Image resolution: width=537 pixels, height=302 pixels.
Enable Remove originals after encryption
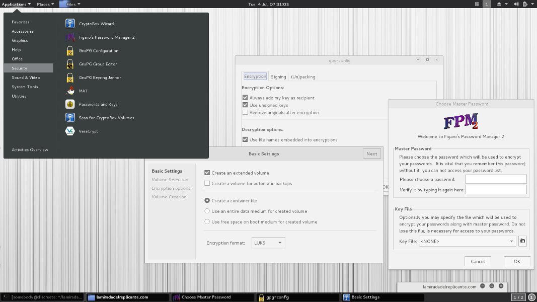click(x=245, y=113)
